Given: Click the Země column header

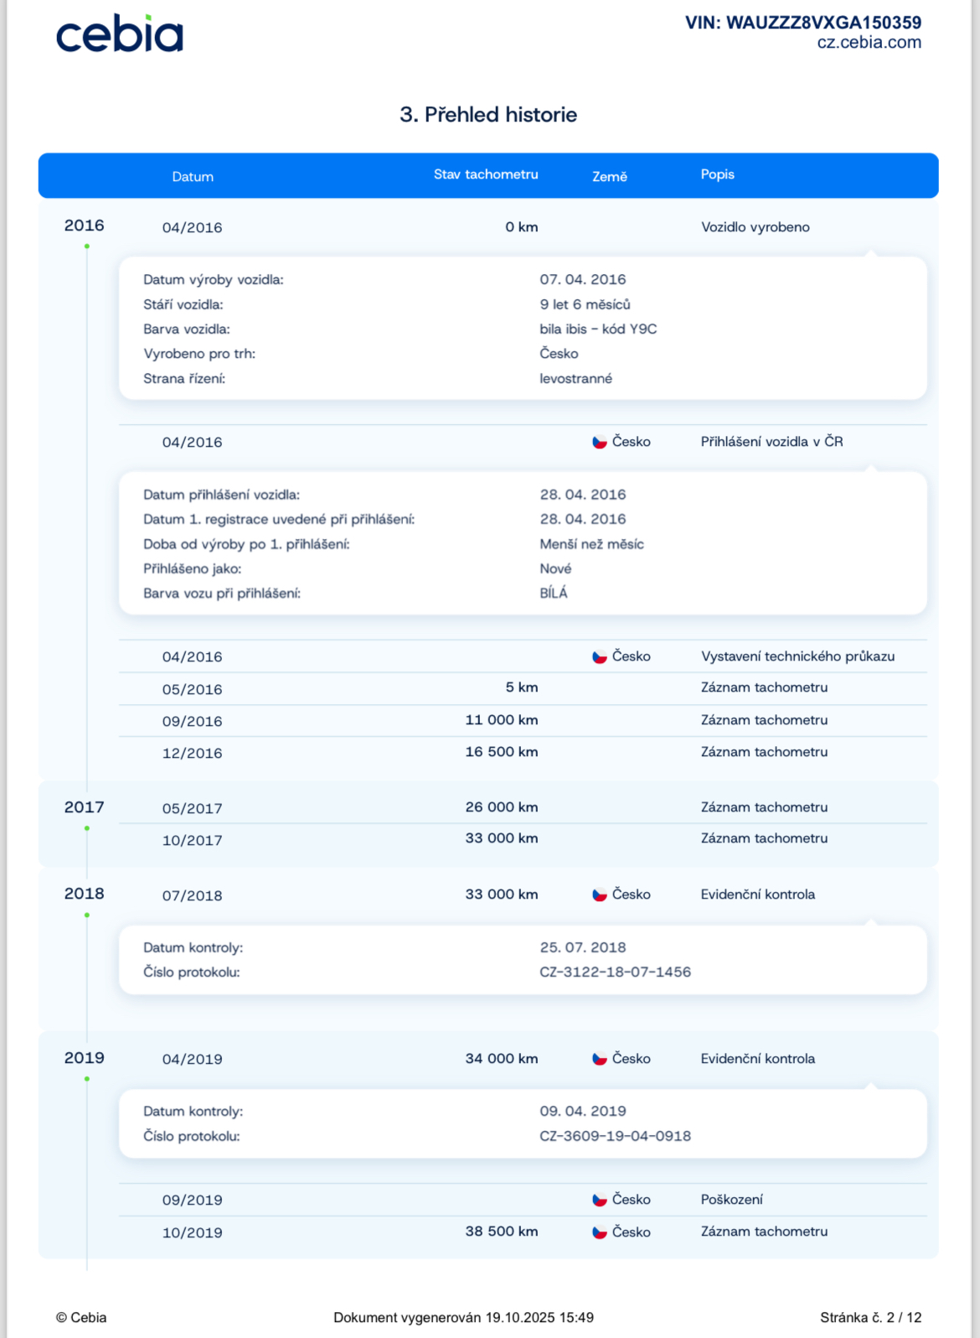Looking at the screenshot, I should tap(609, 177).
